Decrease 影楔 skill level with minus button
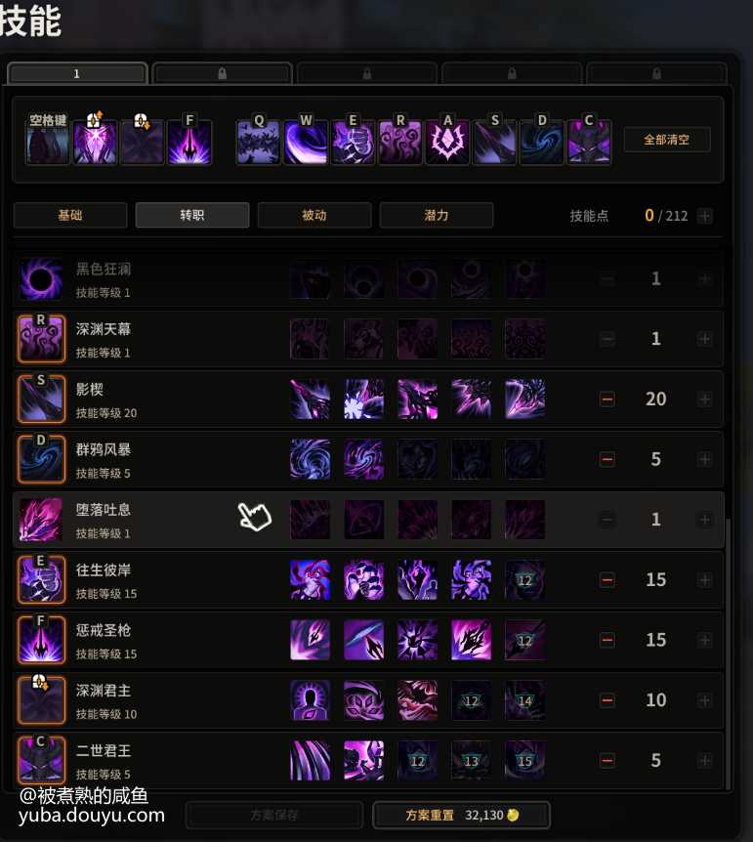This screenshot has height=842, width=753. click(x=607, y=399)
